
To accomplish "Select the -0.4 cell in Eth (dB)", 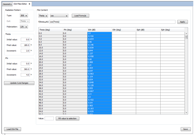I will point(99,94).
